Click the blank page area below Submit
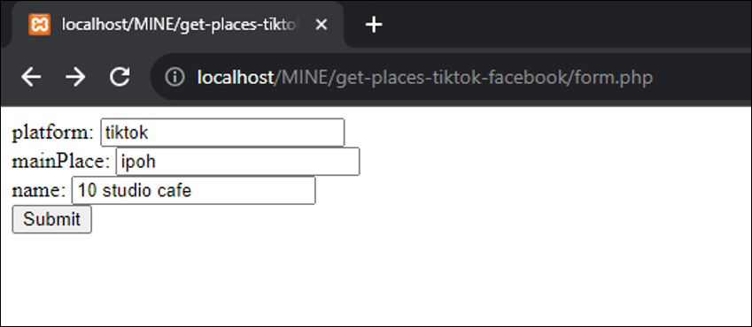This screenshot has width=752, height=327. point(376,280)
